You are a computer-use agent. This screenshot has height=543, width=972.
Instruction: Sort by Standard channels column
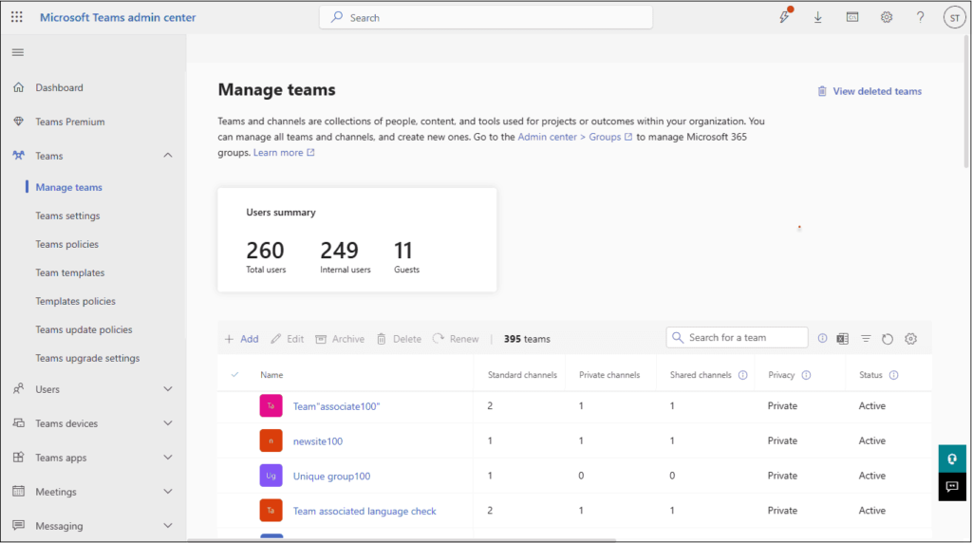coord(523,375)
